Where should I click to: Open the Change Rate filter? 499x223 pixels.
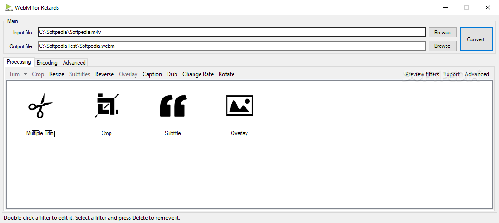[x=198, y=74]
